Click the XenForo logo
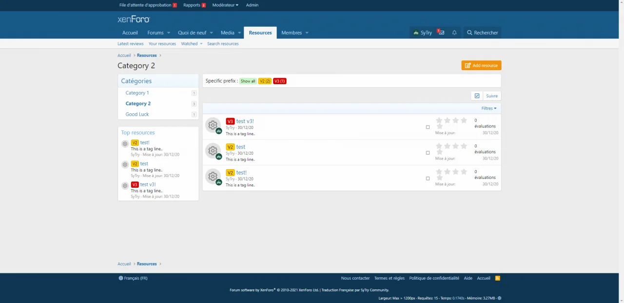 [134, 19]
